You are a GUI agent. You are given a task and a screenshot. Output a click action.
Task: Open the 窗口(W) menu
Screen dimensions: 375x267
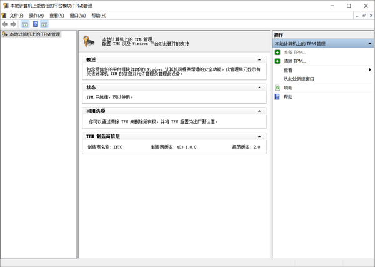pyautogui.click(x=77, y=16)
